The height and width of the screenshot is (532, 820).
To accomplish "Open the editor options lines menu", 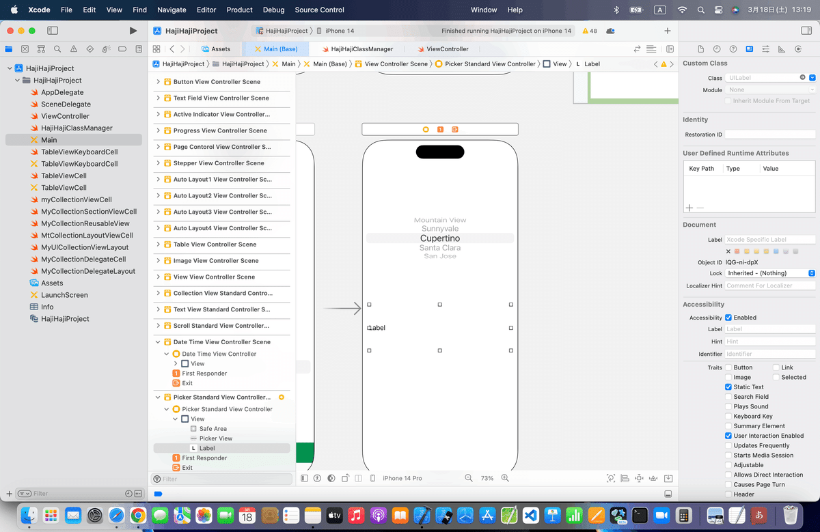I will (651, 49).
